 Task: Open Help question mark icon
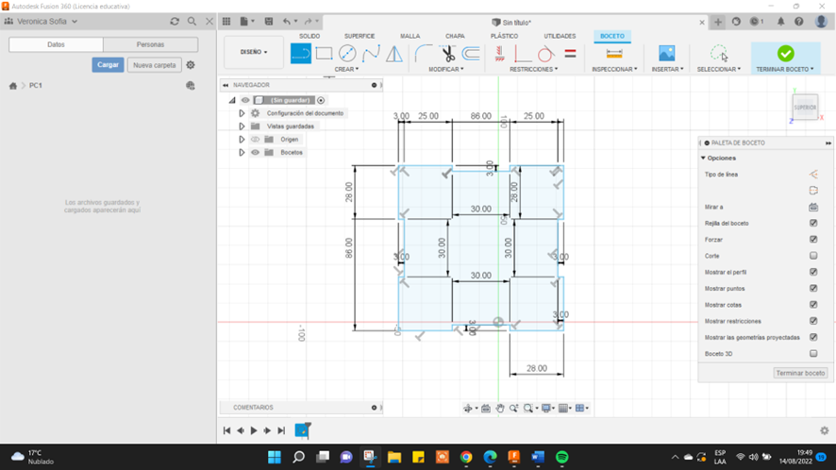(798, 22)
